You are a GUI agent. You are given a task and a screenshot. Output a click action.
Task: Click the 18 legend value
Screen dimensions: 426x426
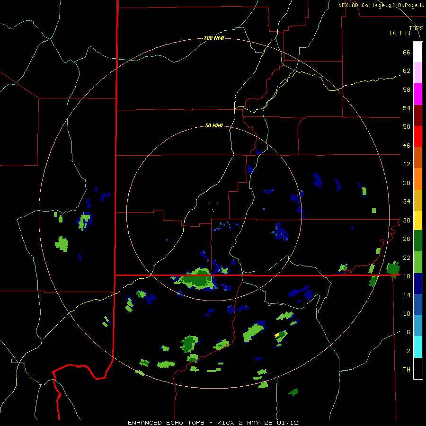(x=407, y=276)
